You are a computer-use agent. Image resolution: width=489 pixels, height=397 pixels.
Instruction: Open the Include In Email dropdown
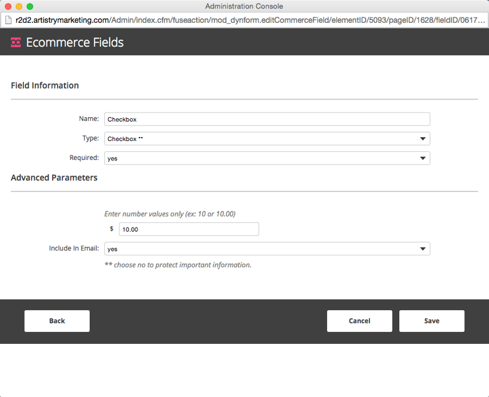coord(267,249)
